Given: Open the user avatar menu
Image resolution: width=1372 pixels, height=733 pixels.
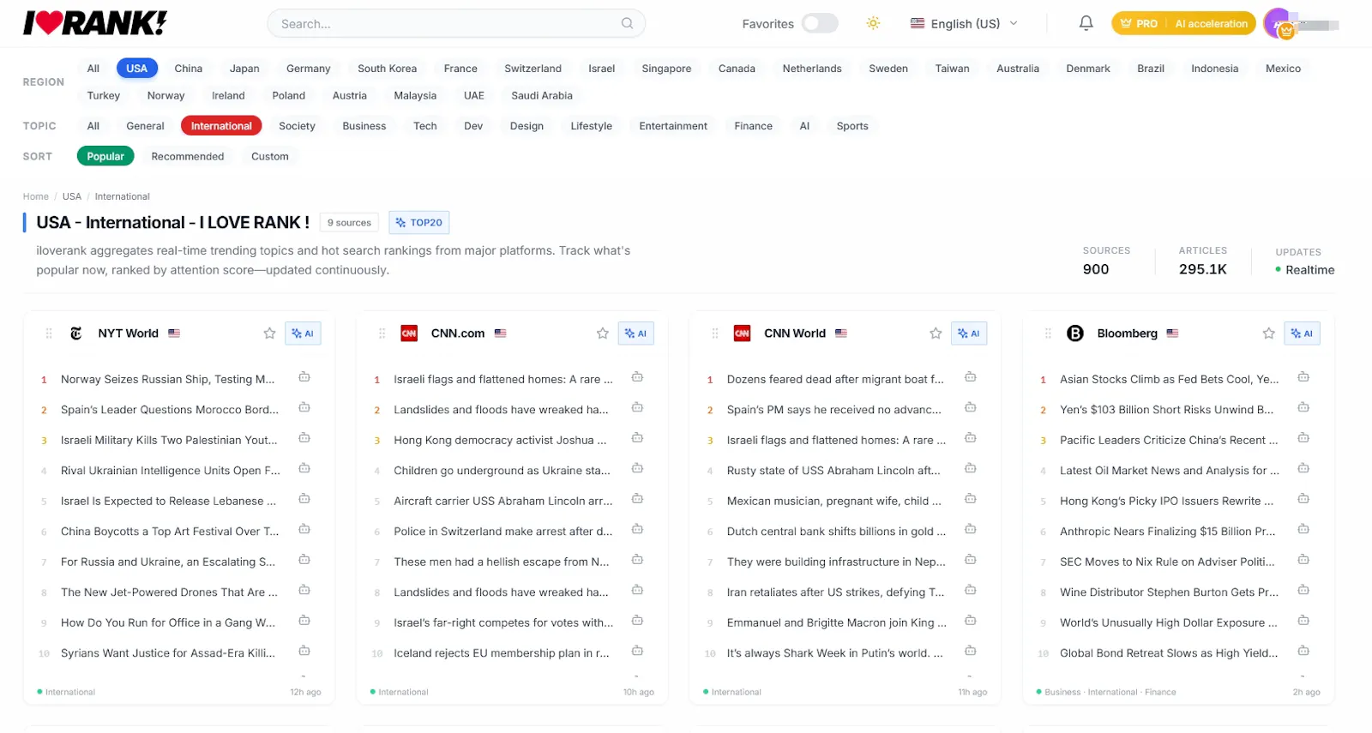Looking at the screenshot, I should click(x=1279, y=23).
